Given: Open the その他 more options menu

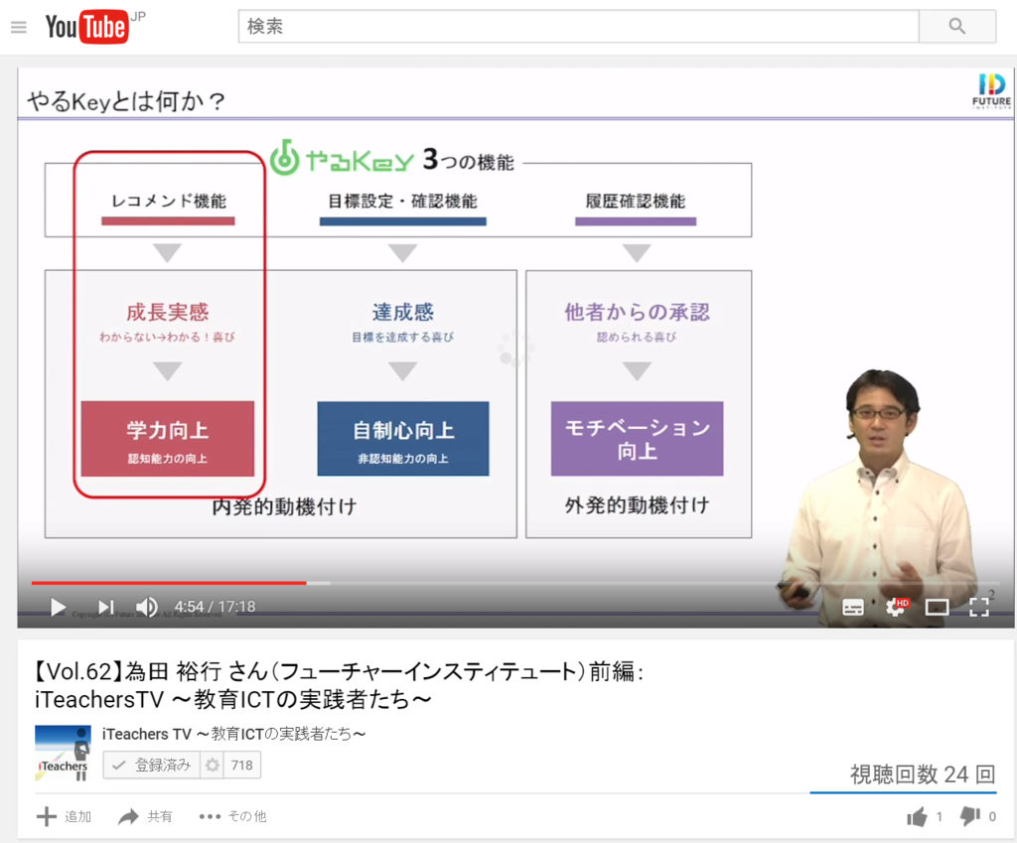Looking at the screenshot, I should [x=232, y=816].
